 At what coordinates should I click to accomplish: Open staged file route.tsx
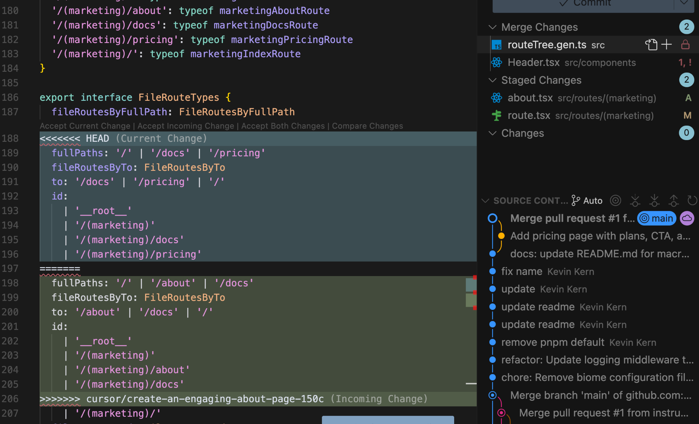[x=529, y=115]
